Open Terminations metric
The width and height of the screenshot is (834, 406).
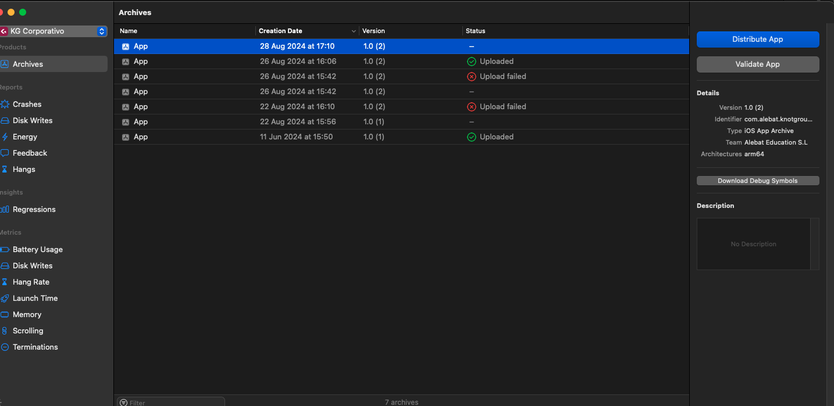coord(35,347)
